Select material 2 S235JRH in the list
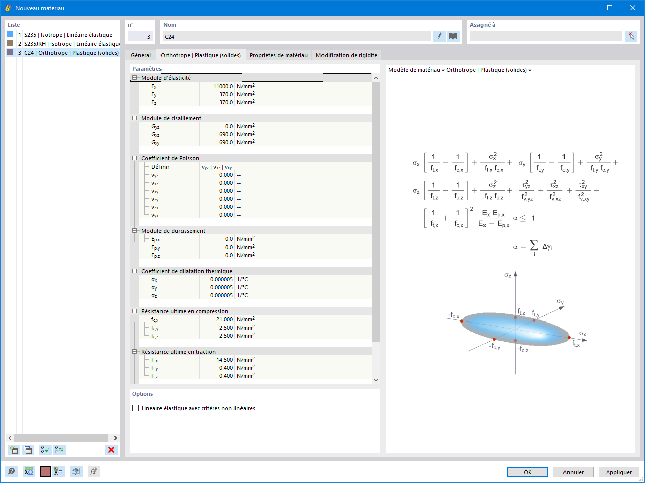The height and width of the screenshot is (483, 645). 63,44
